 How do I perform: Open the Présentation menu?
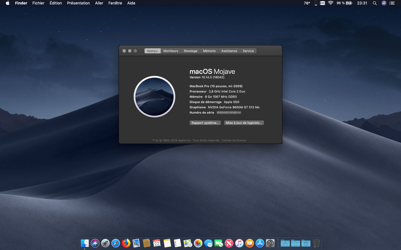(x=79, y=3)
